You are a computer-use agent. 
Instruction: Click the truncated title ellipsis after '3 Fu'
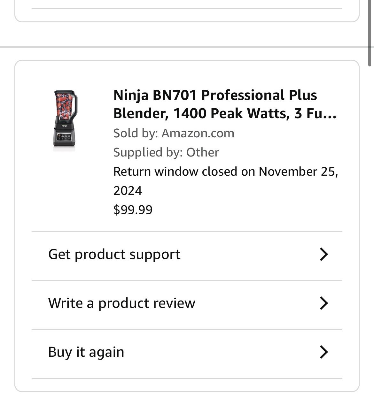[330, 114]
